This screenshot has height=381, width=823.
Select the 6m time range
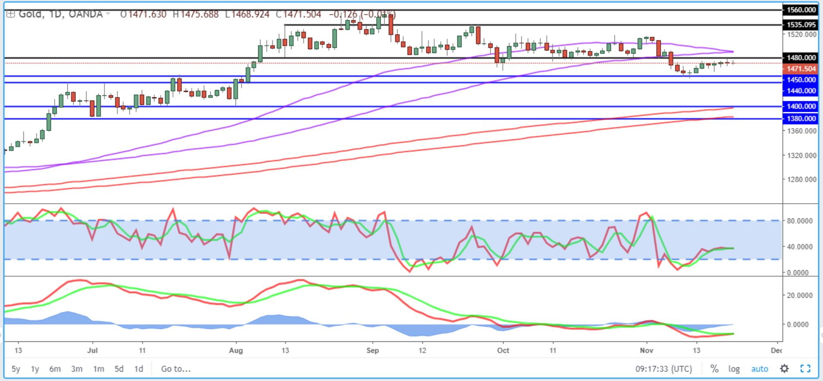point(55,369)
